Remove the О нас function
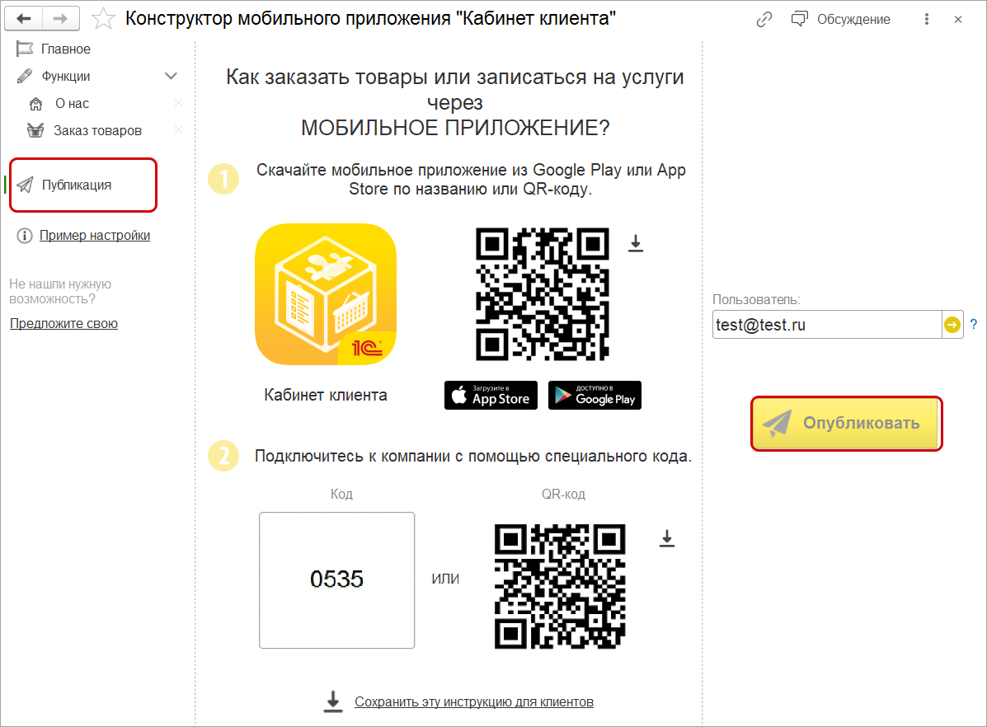The height and width of the screenshot is (727, 987). point(178,102)
